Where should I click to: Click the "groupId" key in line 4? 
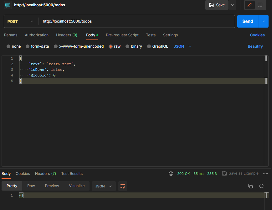point(38,75)
